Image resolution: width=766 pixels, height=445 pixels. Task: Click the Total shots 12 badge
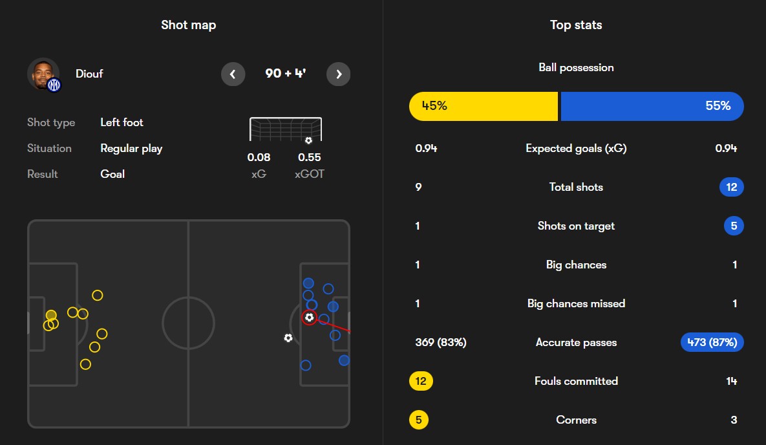(x=731, y=187)
